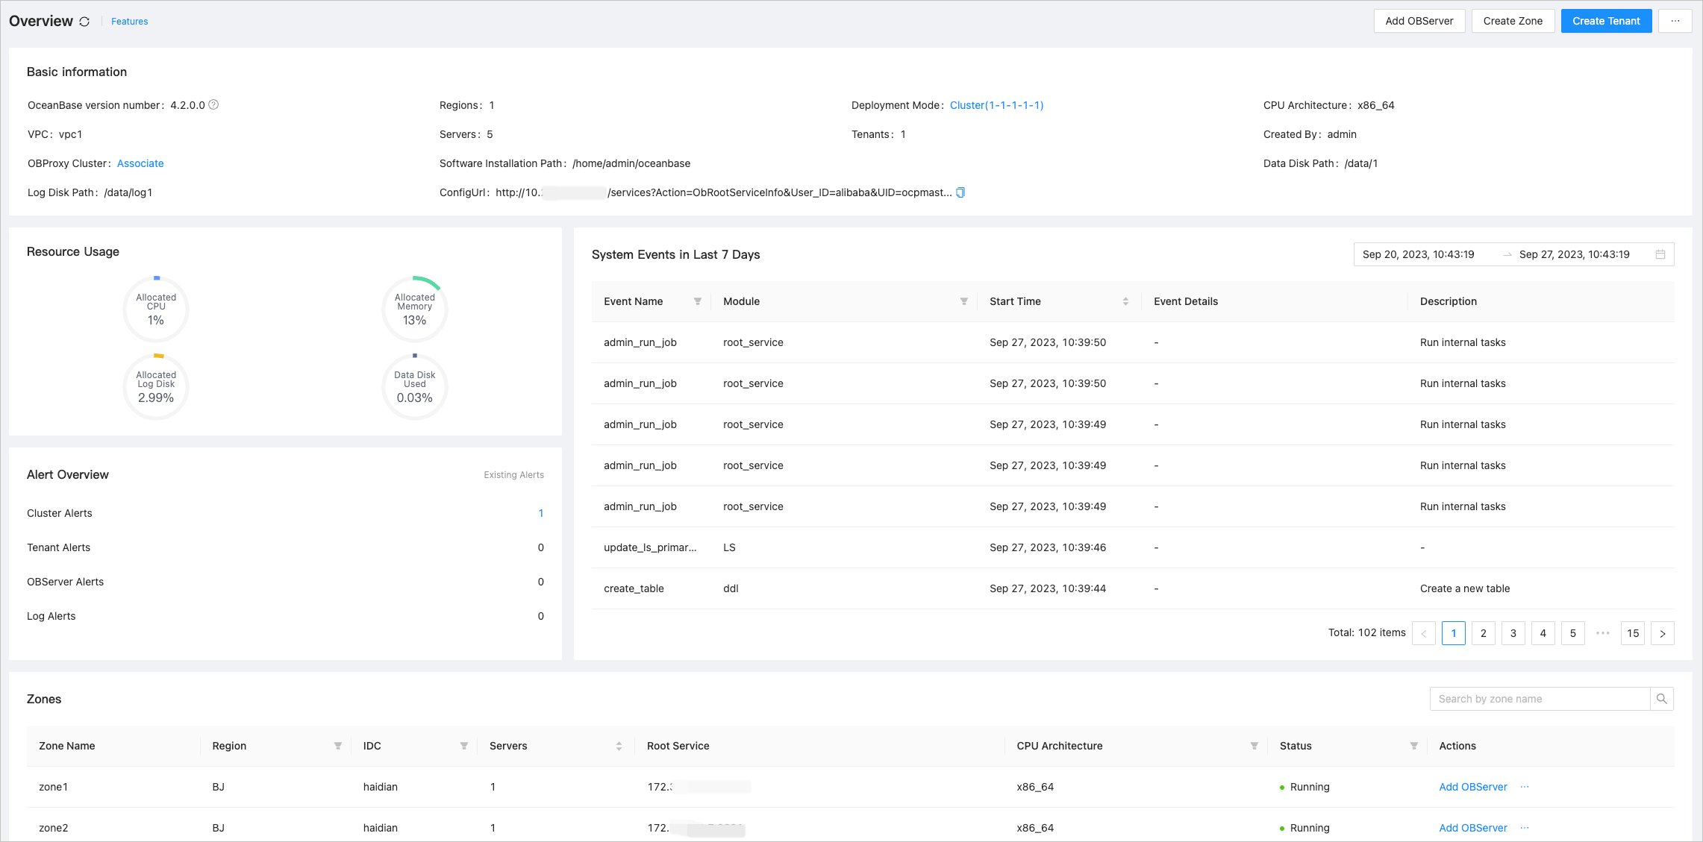Filter zones by Region column

coord(338,746)
